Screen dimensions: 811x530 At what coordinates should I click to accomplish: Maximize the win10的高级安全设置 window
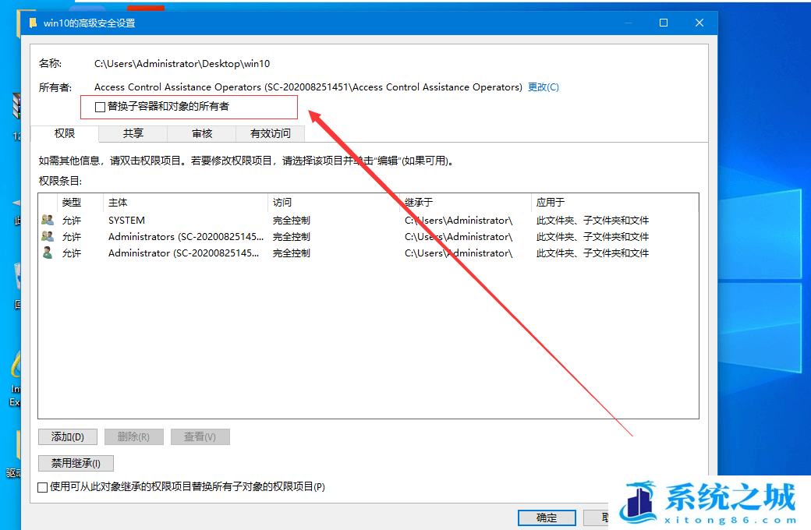pyautogui.click(x=664, y=23)
